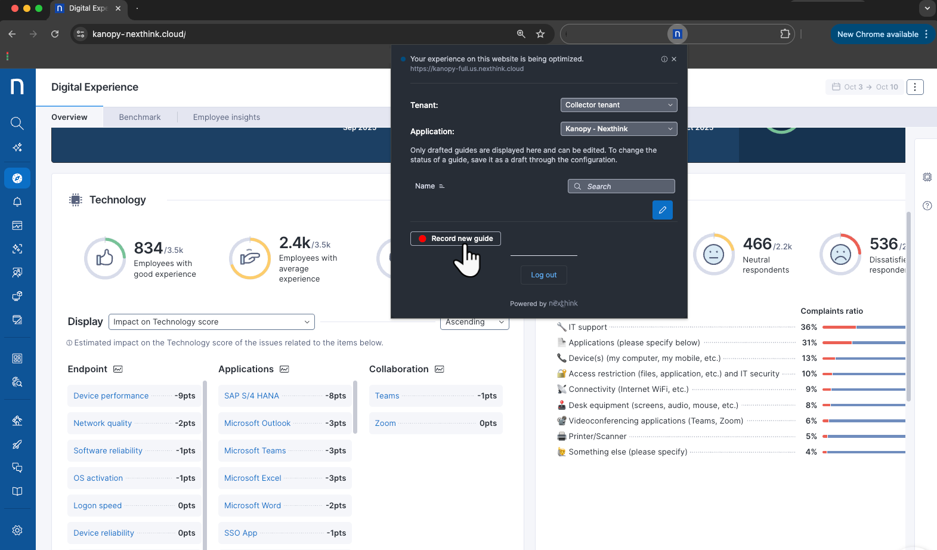Click the Nexthink logo in sidebar
This screenshot has height=550, width=937.
17,86
